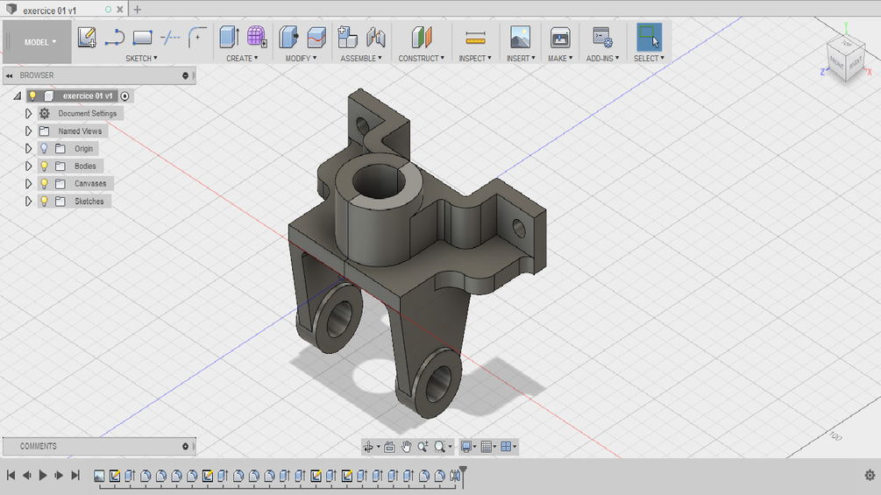Click the Zoom magnifier icon
This screenshot has height=495, width=881.
point(423,447)
